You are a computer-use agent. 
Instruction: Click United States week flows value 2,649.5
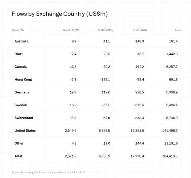click(71, 130)
